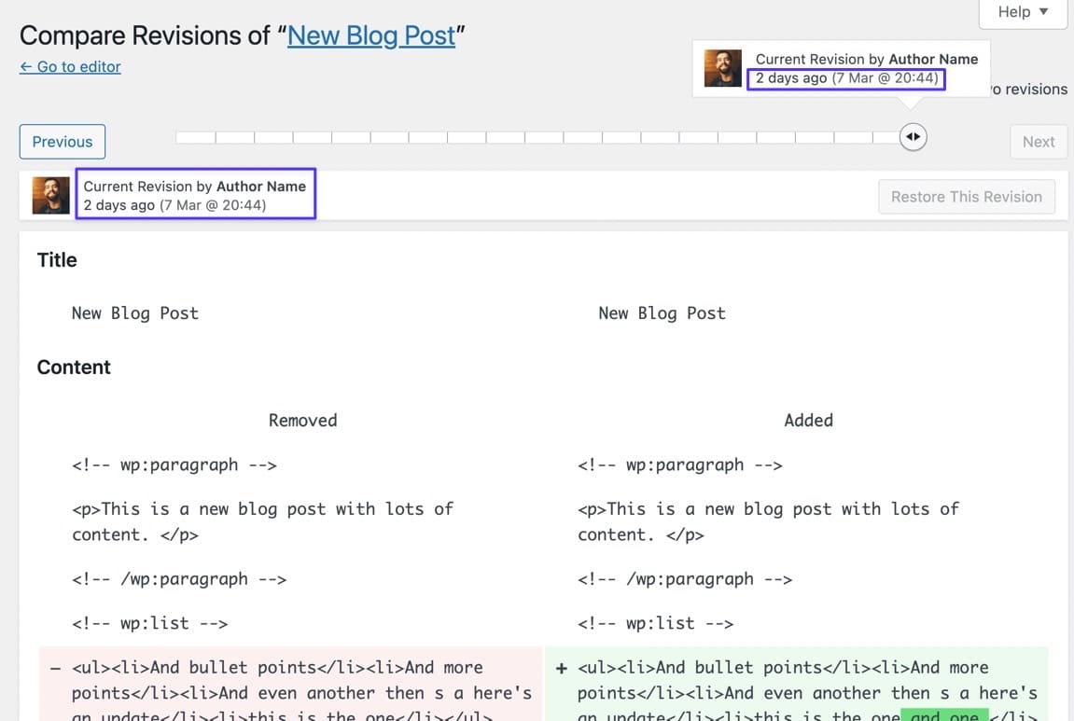
Task: Click the green highlighted "and one" added text
Action: coord(943,714)
